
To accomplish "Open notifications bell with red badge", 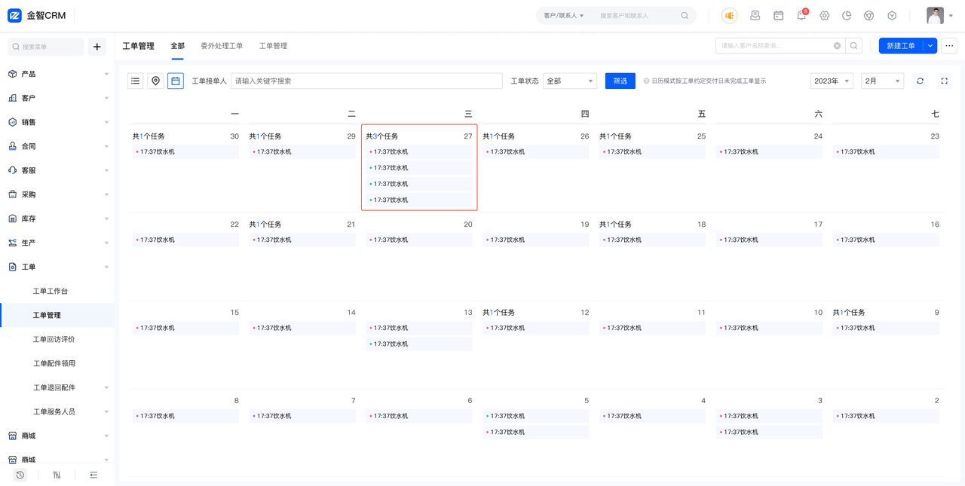I will pyautogui.click(x=801, y=15).
